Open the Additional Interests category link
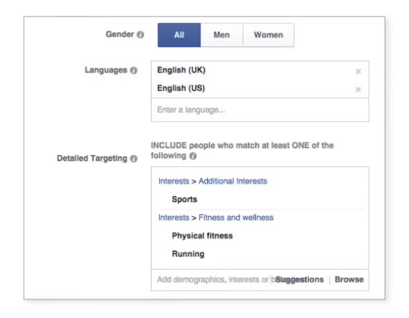Viewport: 409px width, 318px height. (x=232, y=181)
